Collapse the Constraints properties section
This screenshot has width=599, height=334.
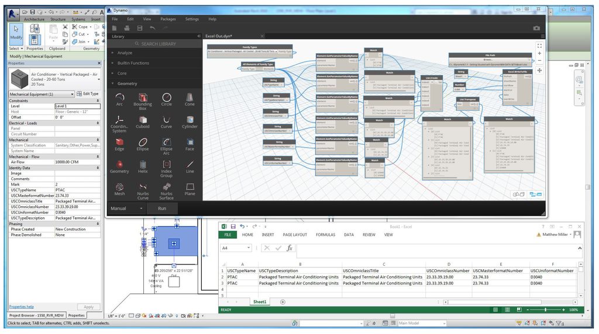(x=97, y=100)
